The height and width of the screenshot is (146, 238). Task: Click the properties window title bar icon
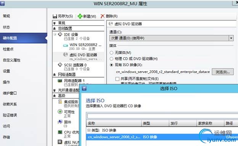(2, 3)
